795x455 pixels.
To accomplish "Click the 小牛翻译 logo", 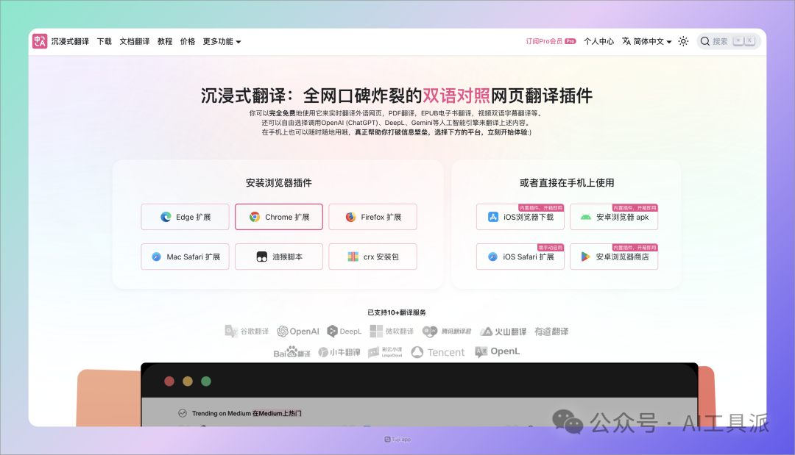I will (x=339, y=352).
